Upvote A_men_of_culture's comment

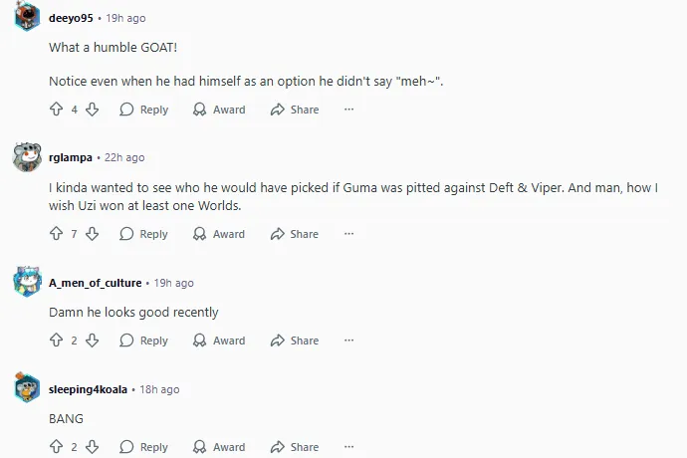click(x=56, y=341)
